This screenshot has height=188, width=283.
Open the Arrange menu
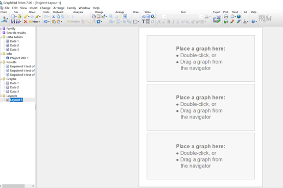click(59, 8)
